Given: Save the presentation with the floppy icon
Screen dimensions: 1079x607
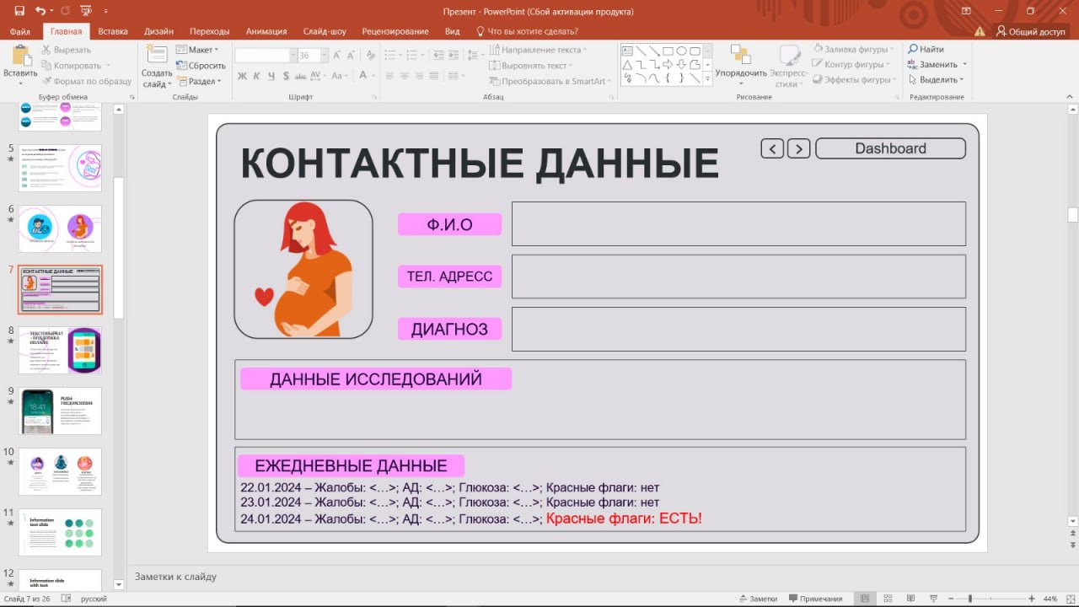Looking at the screenshot, I should coord(19,11).
